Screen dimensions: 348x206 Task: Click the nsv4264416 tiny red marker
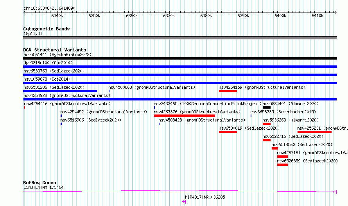point(25,107)
